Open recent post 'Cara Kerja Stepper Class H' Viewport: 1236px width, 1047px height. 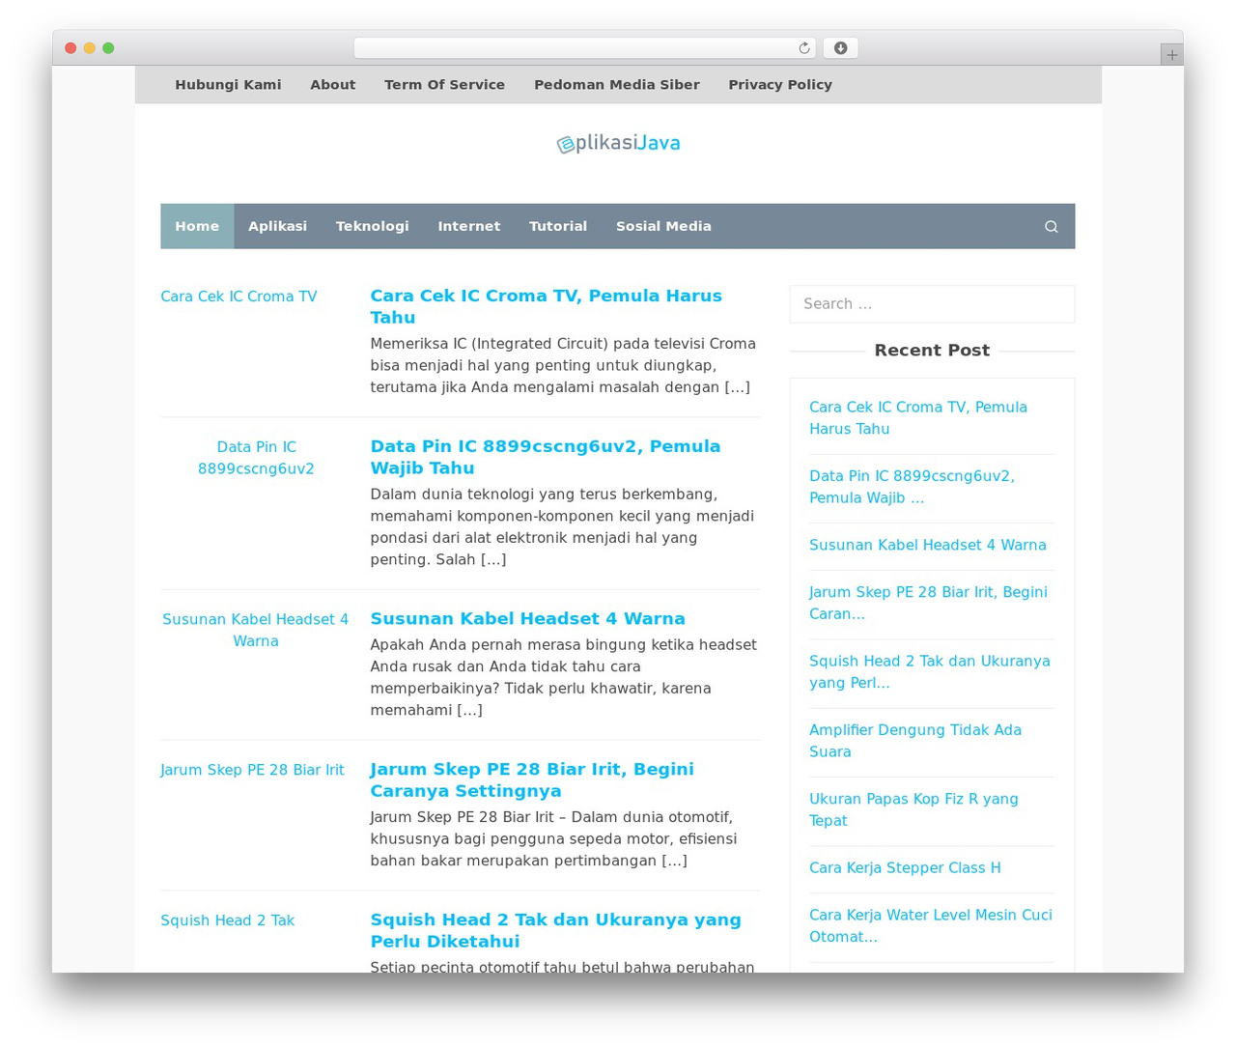(x=905, y=867)
